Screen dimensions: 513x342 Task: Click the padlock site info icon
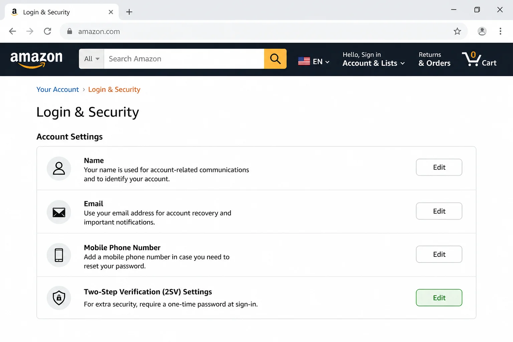click(x=69, y=31)
